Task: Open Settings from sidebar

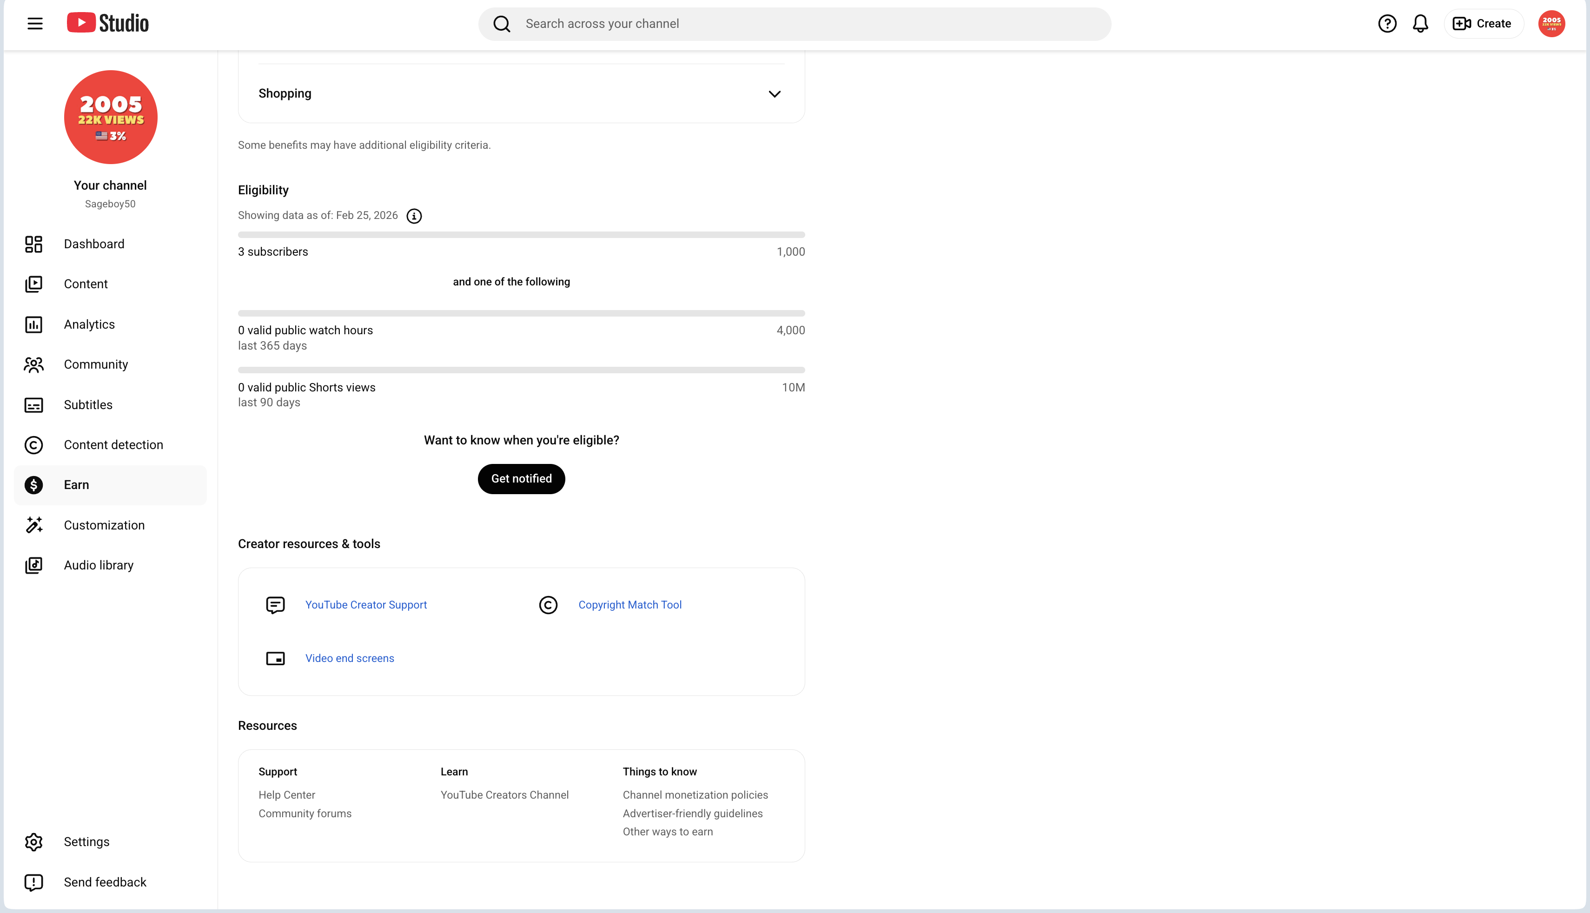Action: pos(110,841)
